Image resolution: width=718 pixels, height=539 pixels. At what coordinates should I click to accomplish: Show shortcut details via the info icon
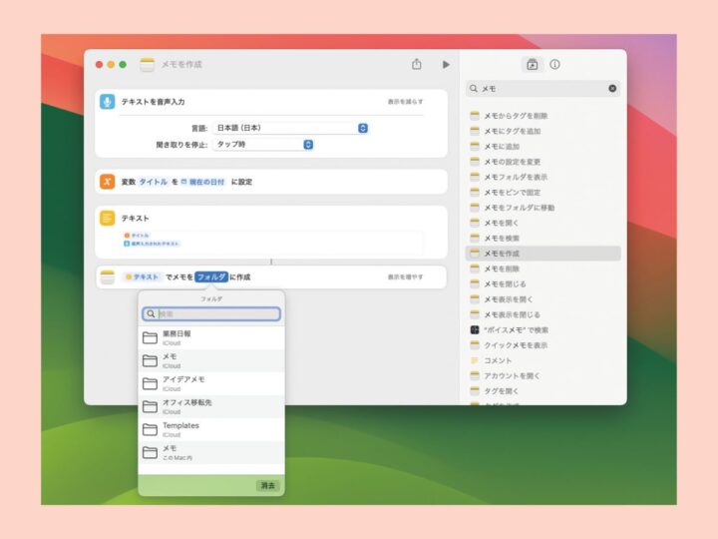click(554, 65)
